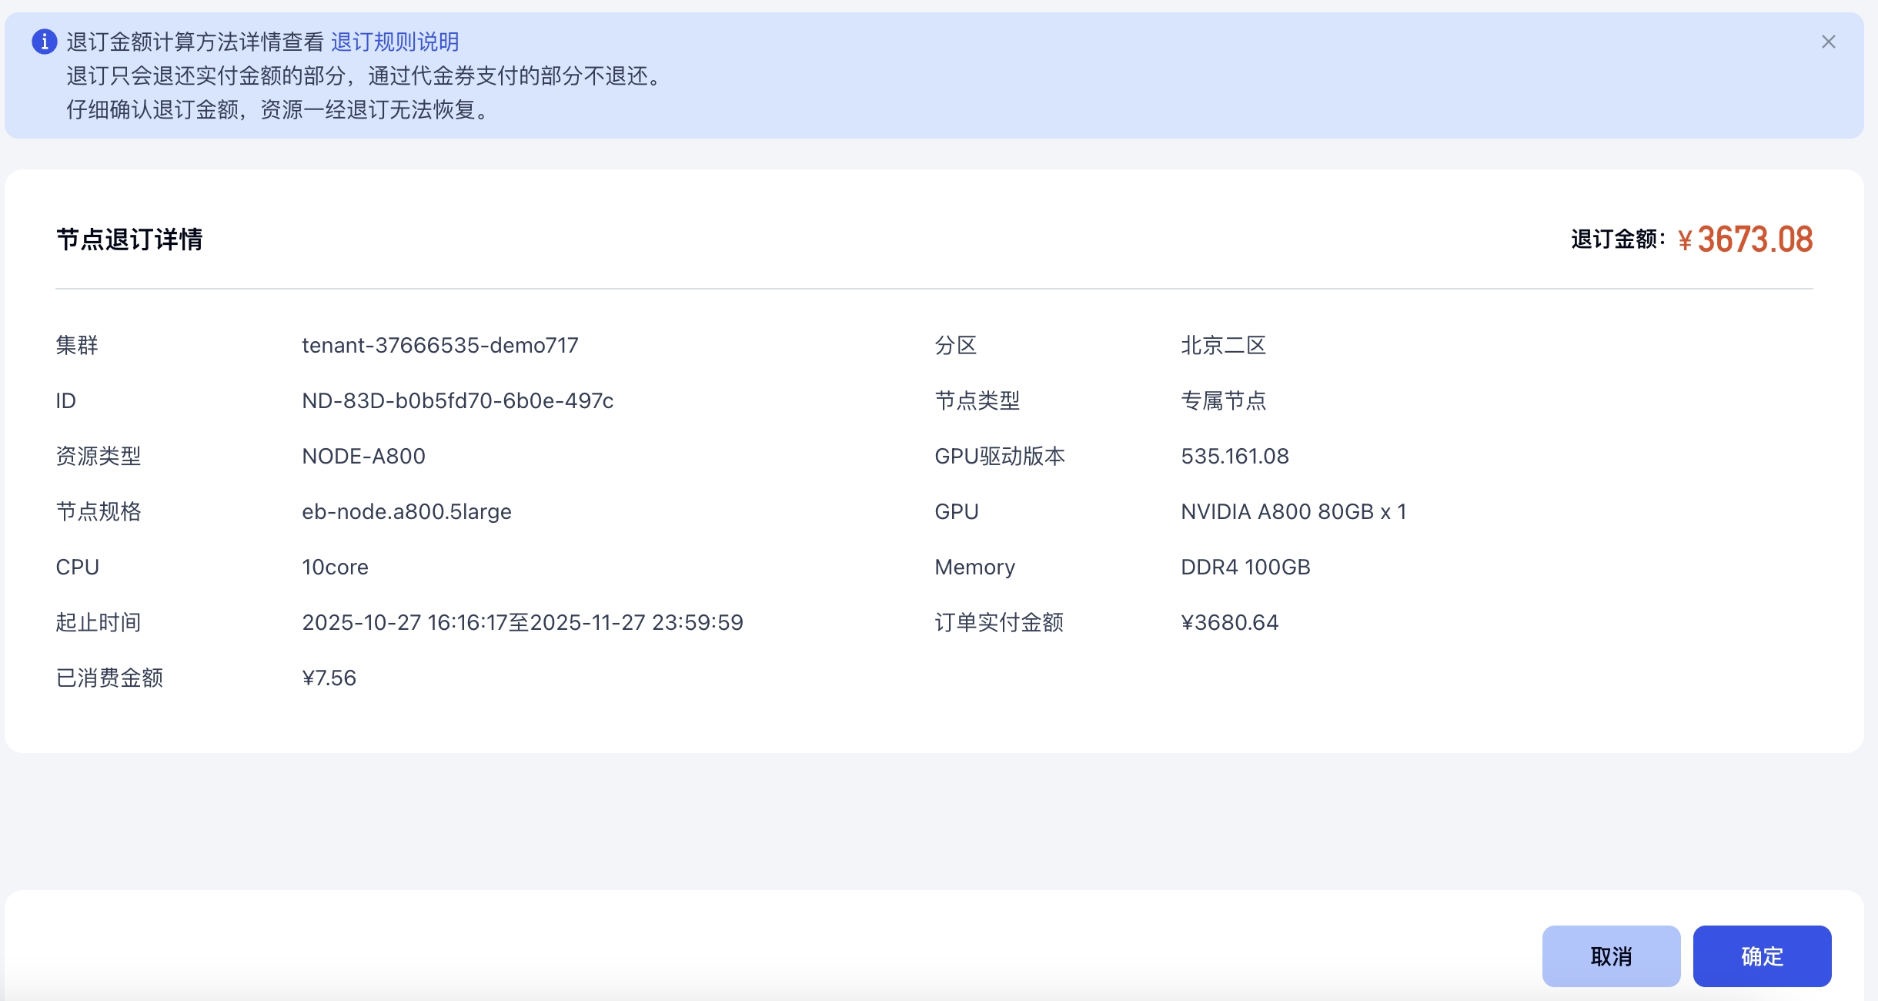The width and height of the screenshot is (1878, 1001).
Task: Click the memory value DDR4 100GB
Action: [1245, 567]
